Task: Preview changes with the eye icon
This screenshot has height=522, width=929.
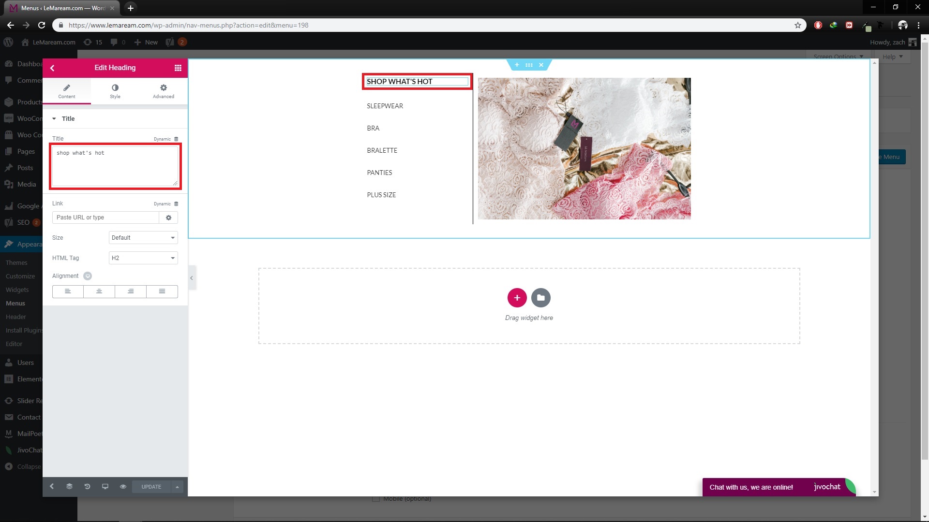Action: [123, 487]
